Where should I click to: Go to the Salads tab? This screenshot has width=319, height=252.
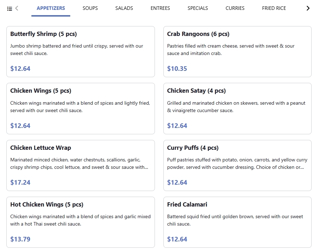[x=124, y=8]
